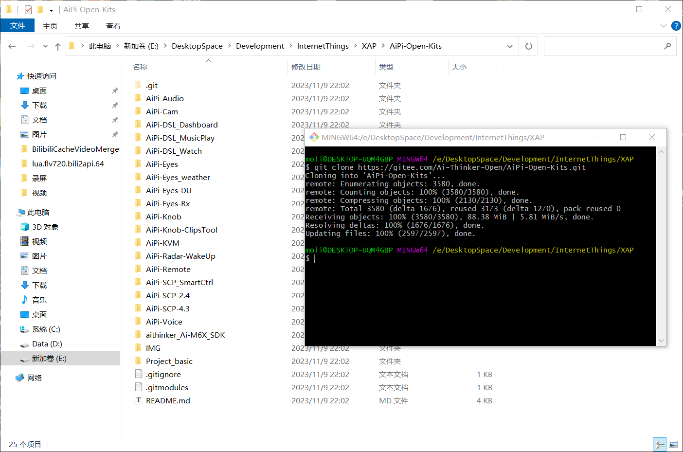Go up one folder level
The height and width of the screenshot is (452, 683).
[x=58, y=46]
